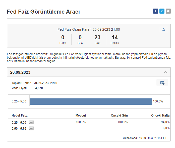Click the 5,25 - 5,50 target rate row label
Viewport: 175px width, 148px height.
19,122
